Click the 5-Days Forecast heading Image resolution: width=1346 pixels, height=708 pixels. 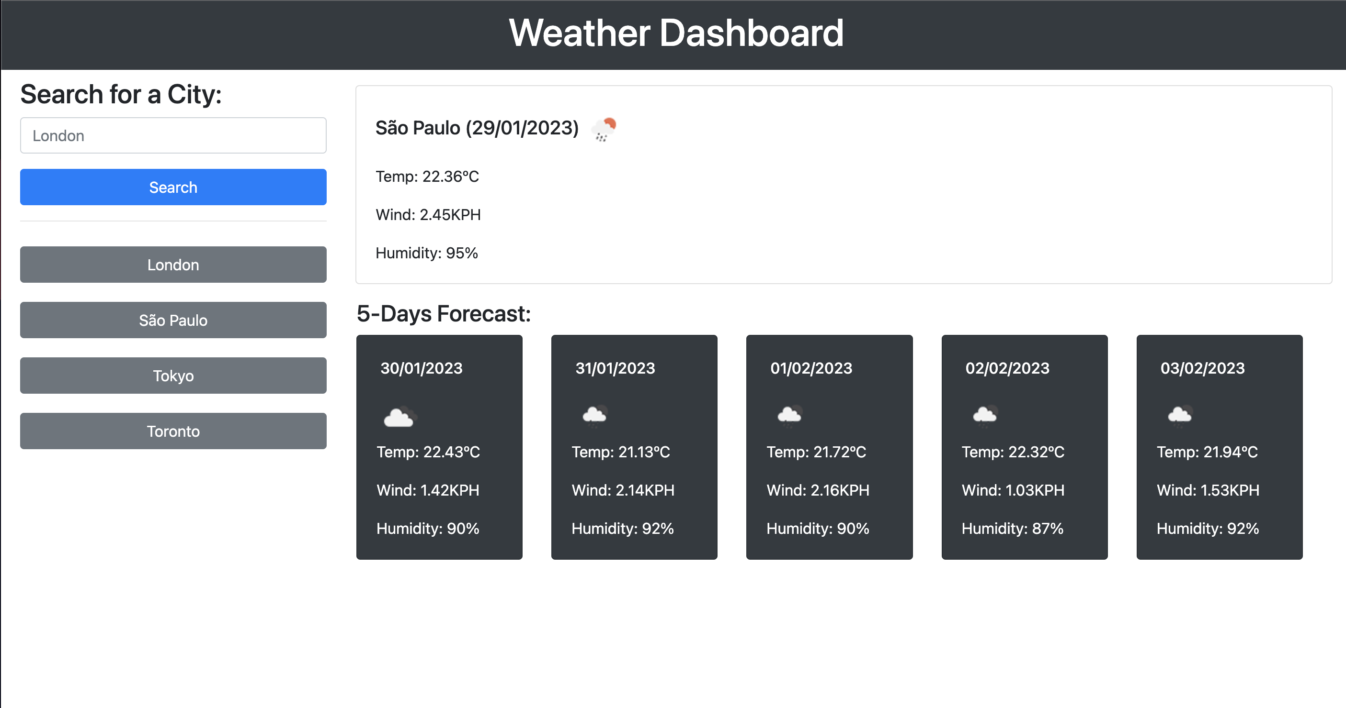tap(443, 314)
